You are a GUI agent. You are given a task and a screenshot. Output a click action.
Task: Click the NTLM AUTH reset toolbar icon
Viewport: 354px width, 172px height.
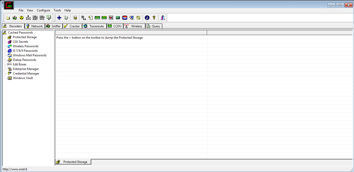point(28,18)
